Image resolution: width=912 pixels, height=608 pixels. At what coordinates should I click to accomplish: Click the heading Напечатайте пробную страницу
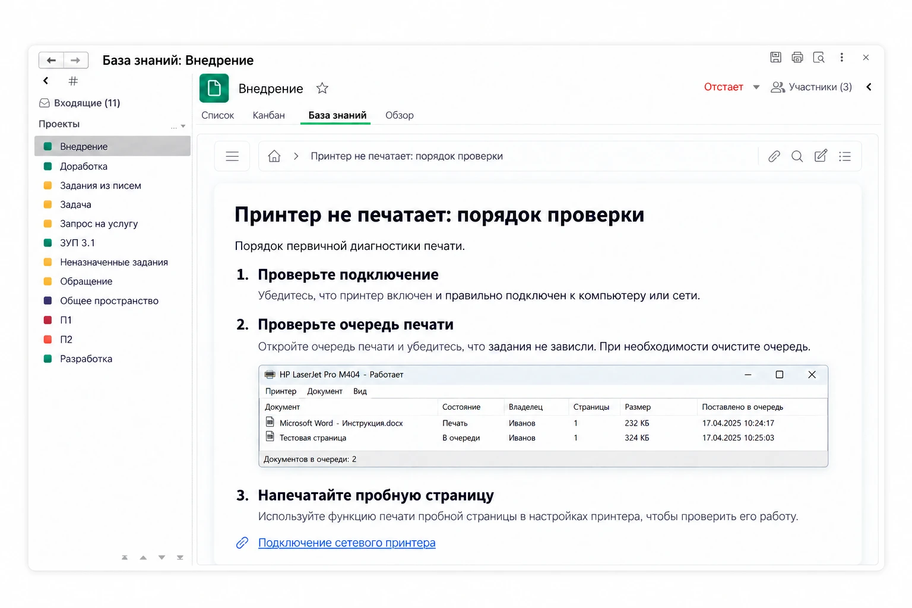coord(376,495)
